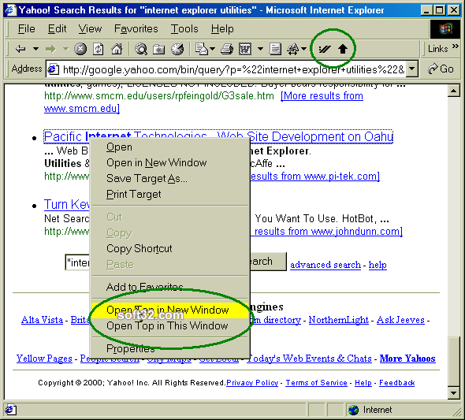Click the scrollbar up arrow
This screenshot has height=420, width=465.
pyautogui.click(x=454, y=91)
